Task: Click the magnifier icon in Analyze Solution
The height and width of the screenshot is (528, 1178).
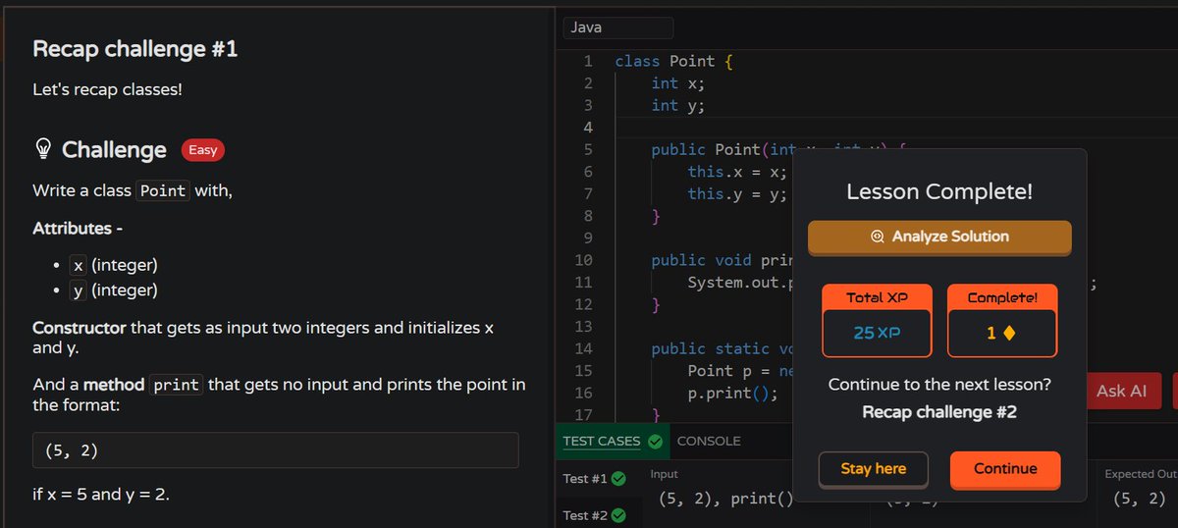Action: point(878,237)
